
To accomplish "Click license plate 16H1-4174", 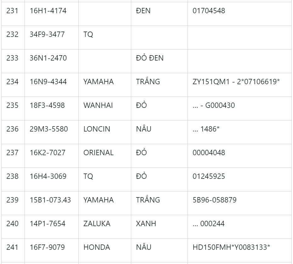I will 48,11.
